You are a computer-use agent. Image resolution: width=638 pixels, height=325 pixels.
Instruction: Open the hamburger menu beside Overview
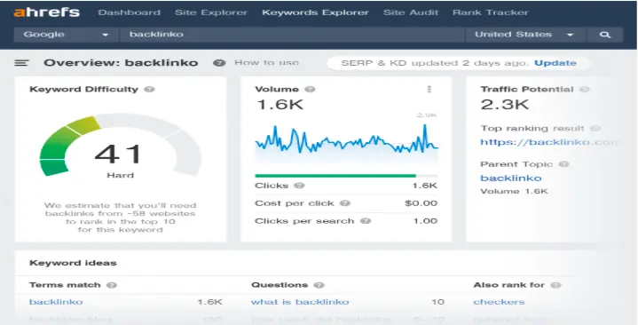[x=21, y=63]
